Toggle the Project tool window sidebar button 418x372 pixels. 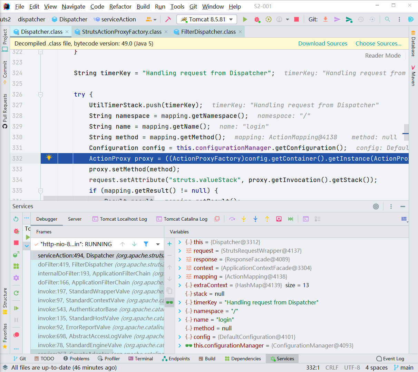(5, 40)
